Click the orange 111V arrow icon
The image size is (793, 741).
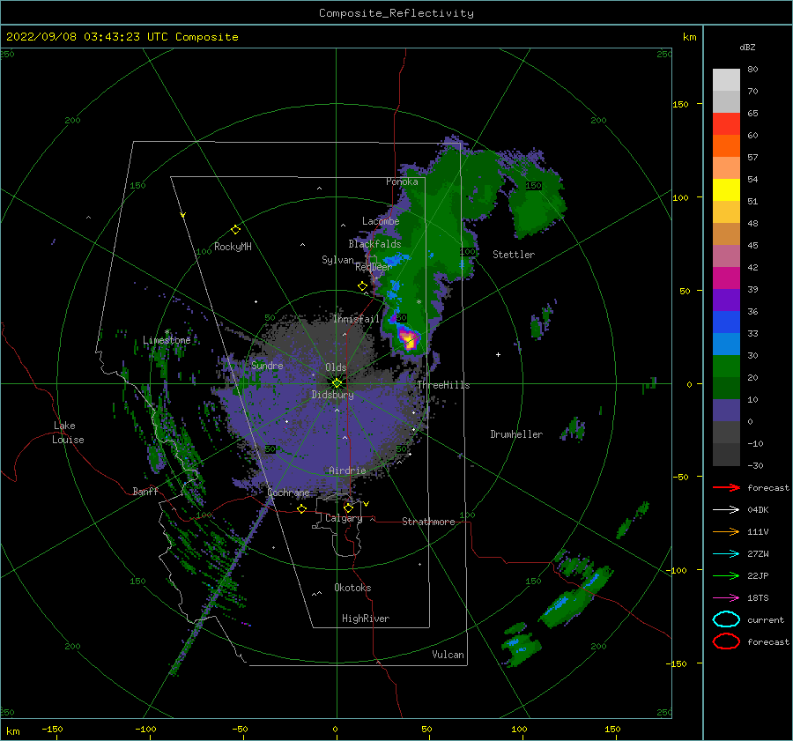pos(726,531)
